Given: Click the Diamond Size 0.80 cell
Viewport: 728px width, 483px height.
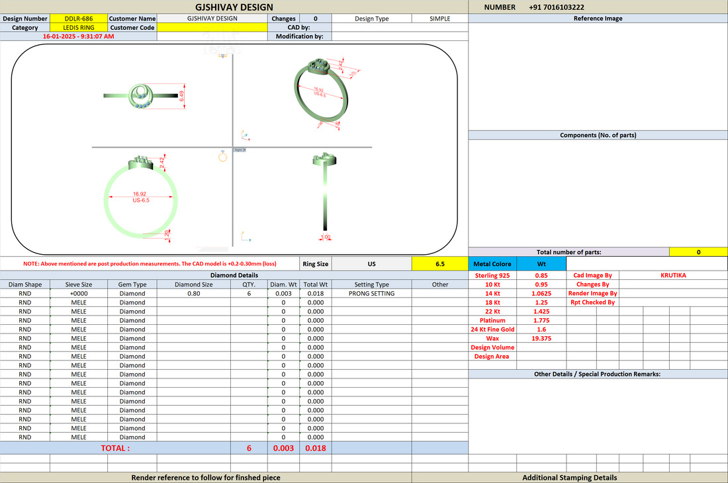Looking at the screenshot, I should 194,293.
